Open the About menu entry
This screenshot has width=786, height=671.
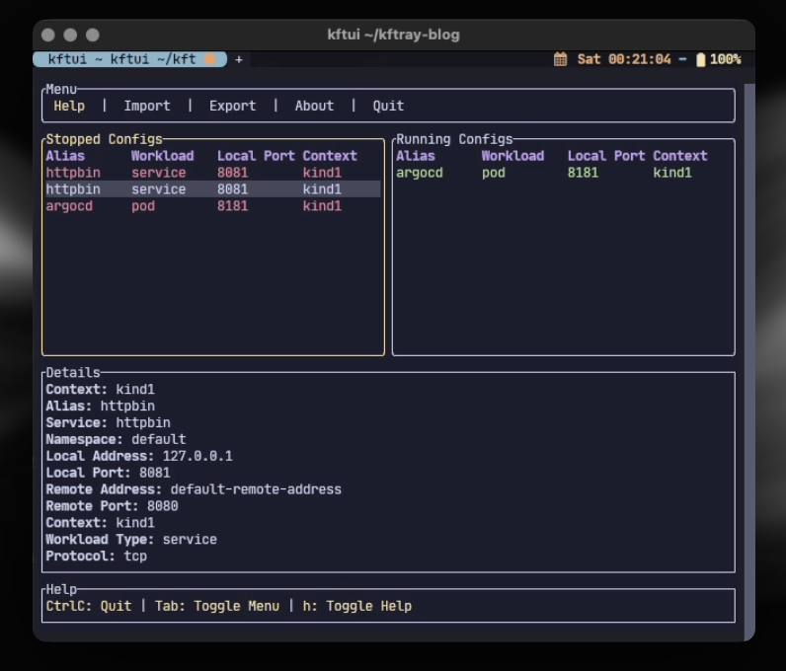(x=314, y=106)
